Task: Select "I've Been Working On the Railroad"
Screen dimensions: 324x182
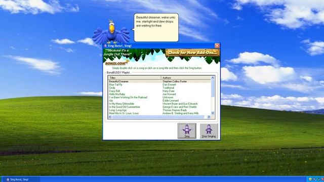Action: coord(128,98)
